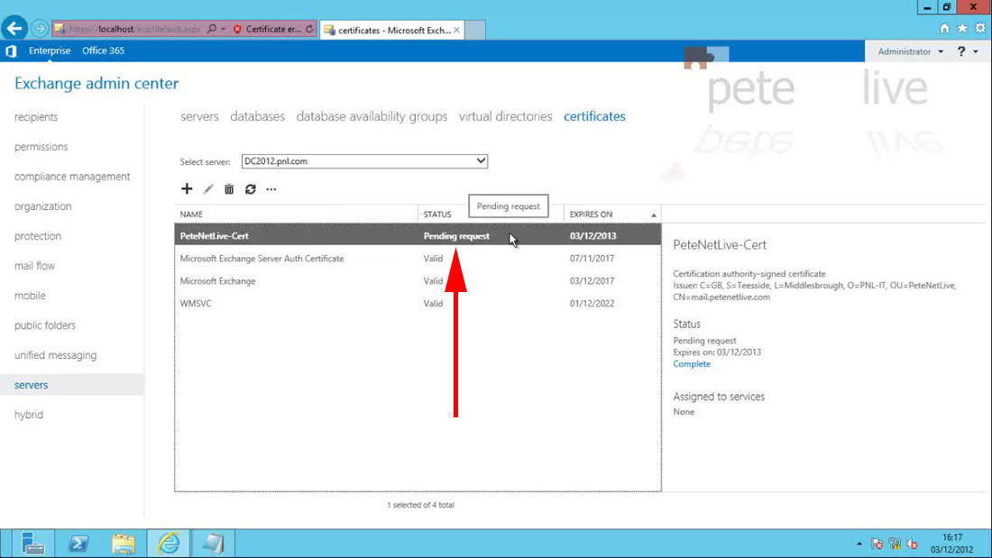Click the Complete link
This screenshot has width=992, height=558.
pos(692,364)
